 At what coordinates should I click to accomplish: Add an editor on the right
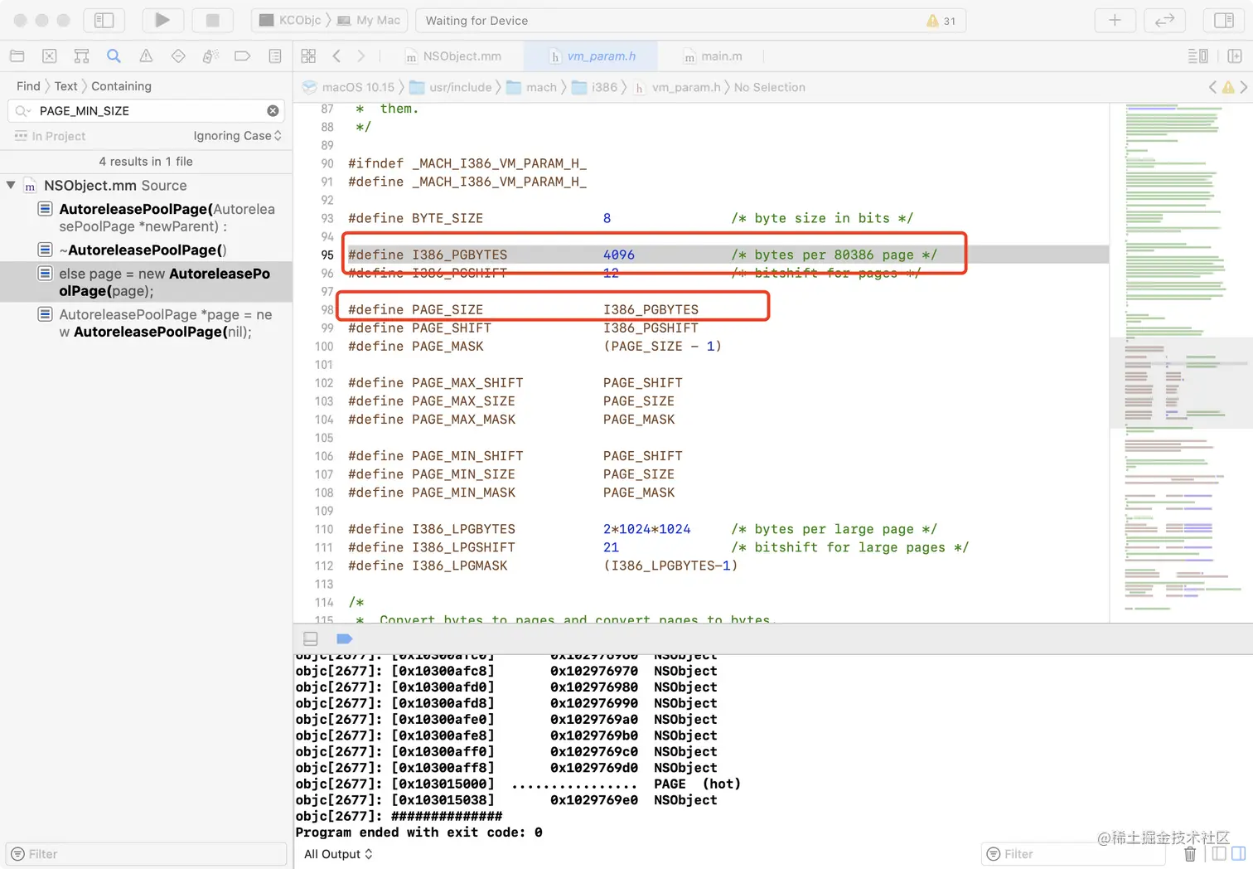pyautogui.click(x=1235, y=56)
